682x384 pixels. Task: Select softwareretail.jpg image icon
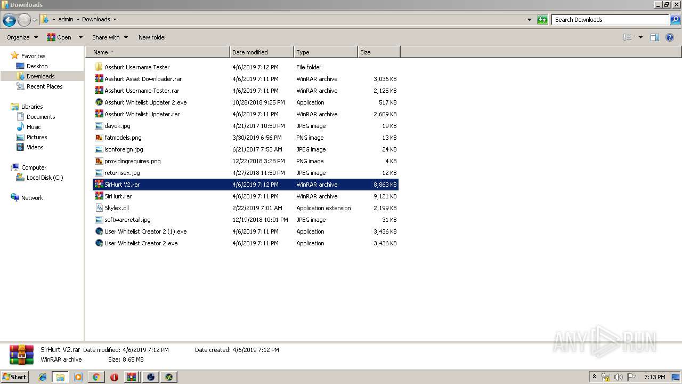click(x=99, y=220)
